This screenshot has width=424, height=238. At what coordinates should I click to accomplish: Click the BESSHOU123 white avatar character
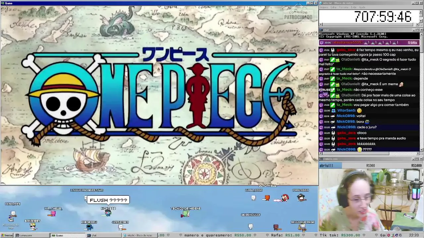[250, 226]
